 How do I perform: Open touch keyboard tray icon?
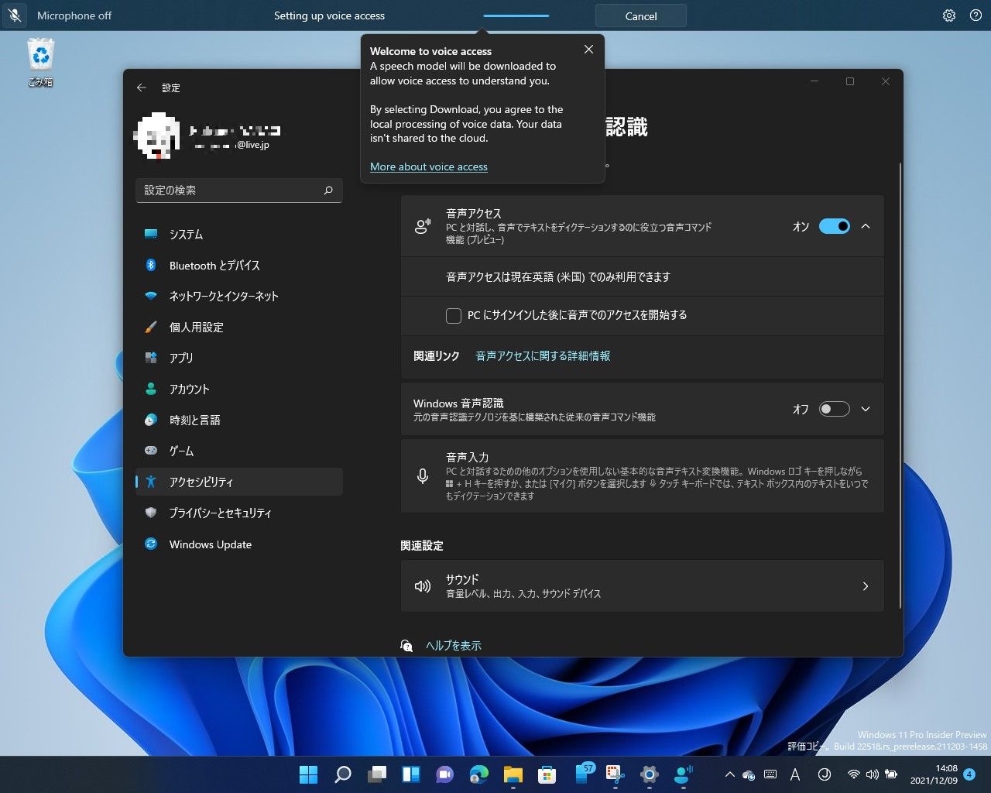tap(770, 774)
